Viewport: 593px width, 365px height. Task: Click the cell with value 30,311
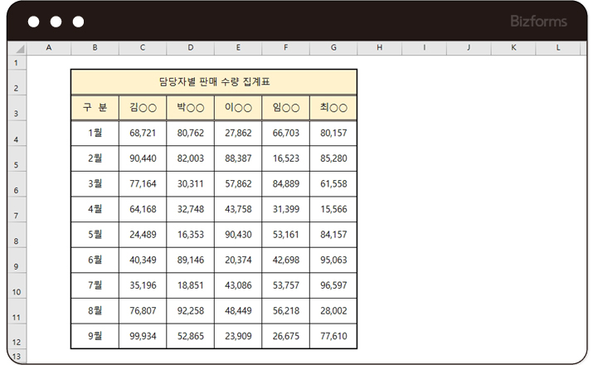coord(190,184)
